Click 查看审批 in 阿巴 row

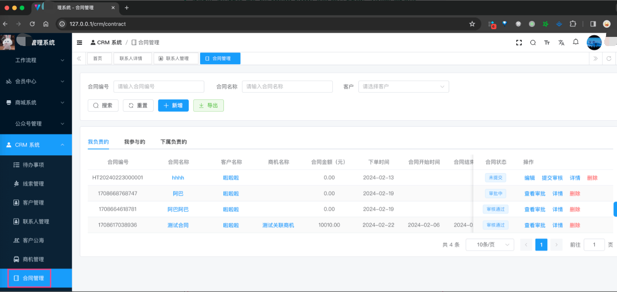coord(535,194)
